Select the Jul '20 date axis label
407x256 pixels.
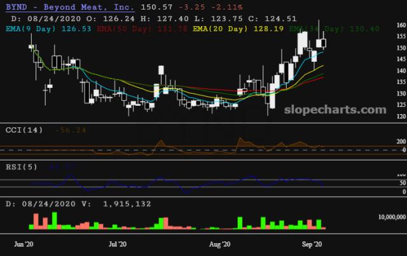tap(118, 243)
